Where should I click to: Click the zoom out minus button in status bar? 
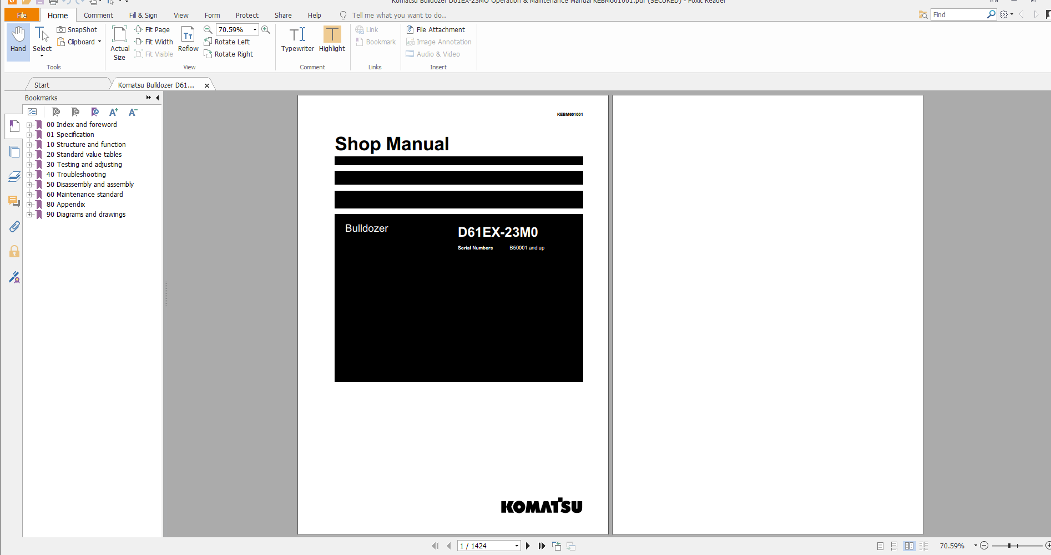pos(984,546)
